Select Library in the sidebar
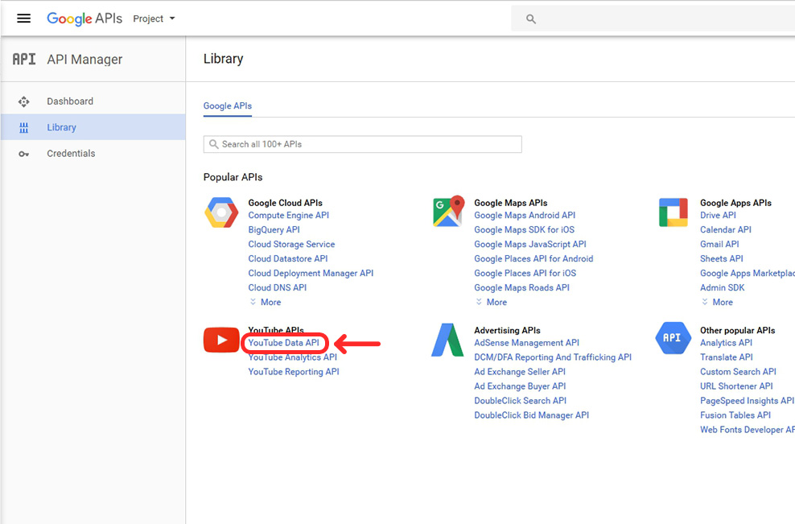Image resolution: width=795 pixels, height=524 pixels. click(93, 127)
